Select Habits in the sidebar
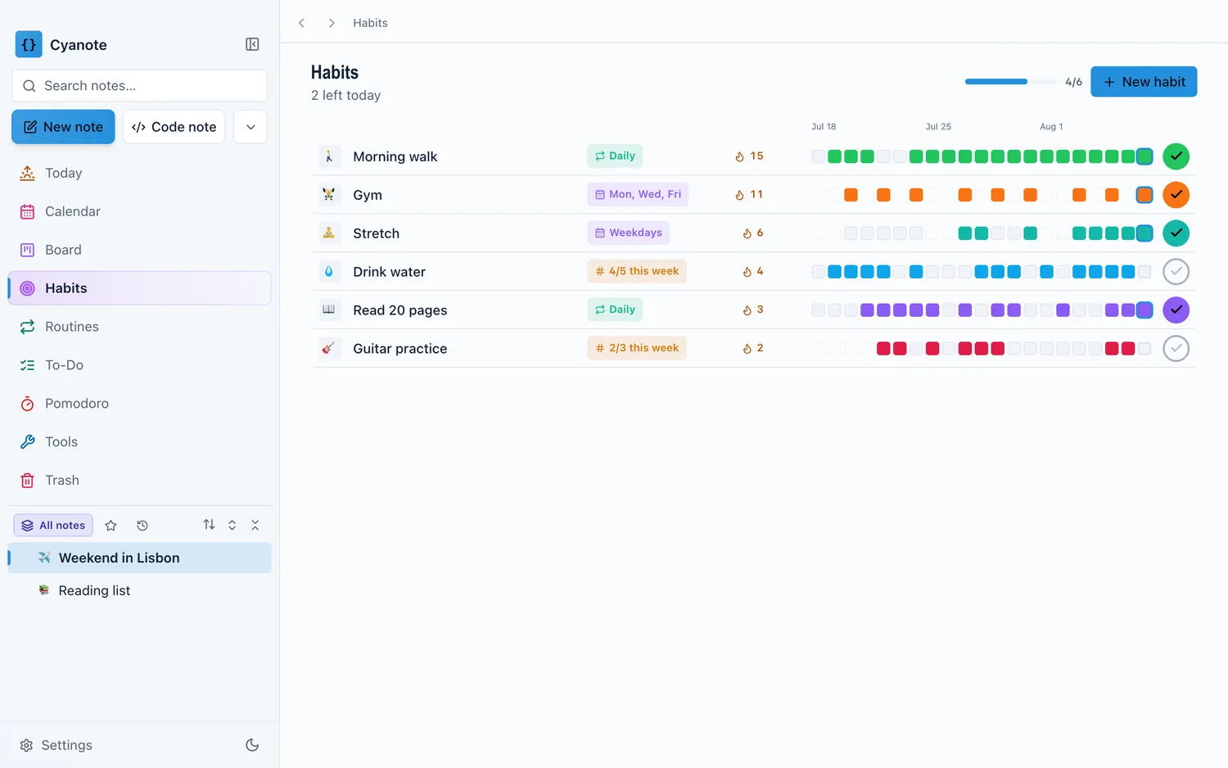The width and height of the screenshot is (1228, 768). [139, 288]
